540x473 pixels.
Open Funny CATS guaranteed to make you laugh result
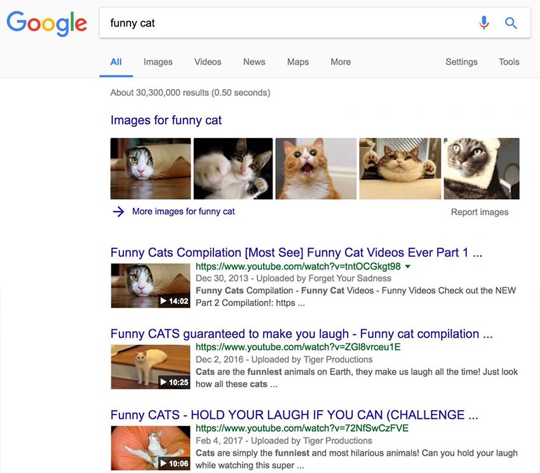[x=301, y=334]
